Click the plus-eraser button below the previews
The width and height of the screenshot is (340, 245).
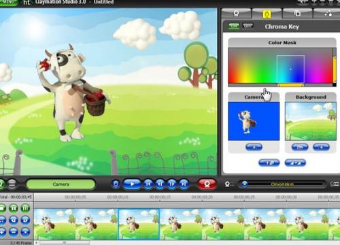(x=269, y=163)
